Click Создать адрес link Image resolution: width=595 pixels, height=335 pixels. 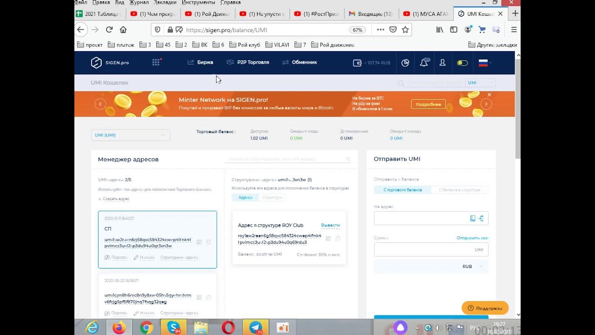tap(114, 199)
